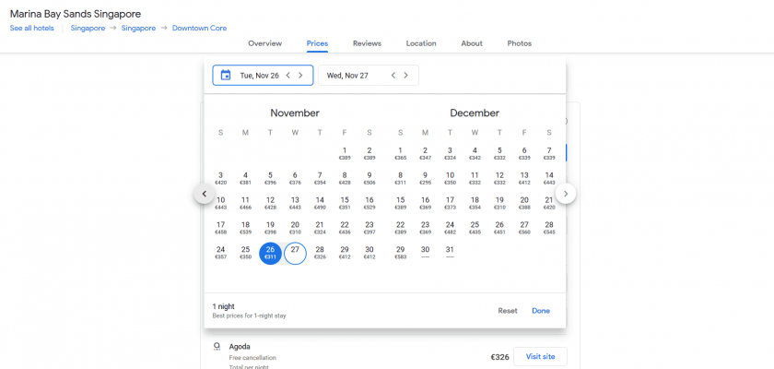
Task: Move check-out date one day later
Action: (405, 75)
